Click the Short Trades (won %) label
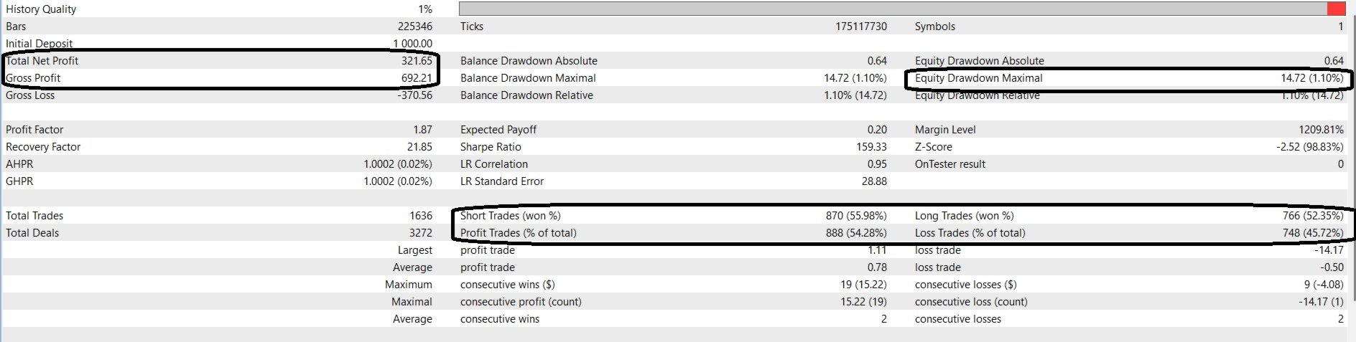 point(510,216)
